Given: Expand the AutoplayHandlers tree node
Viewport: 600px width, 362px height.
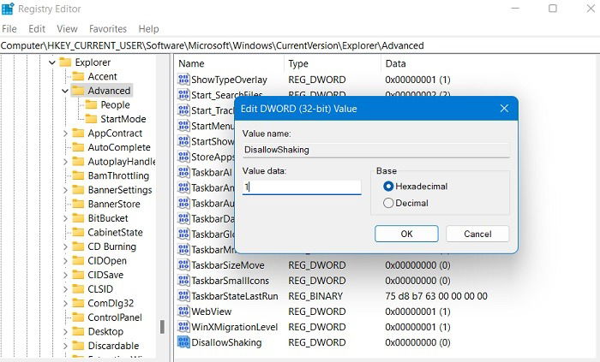Looking at the screenshot, I should pyautogui.click(x=65, y=162).
